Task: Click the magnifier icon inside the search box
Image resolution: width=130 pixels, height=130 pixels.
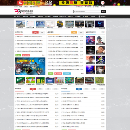Action: pos(75,12)
